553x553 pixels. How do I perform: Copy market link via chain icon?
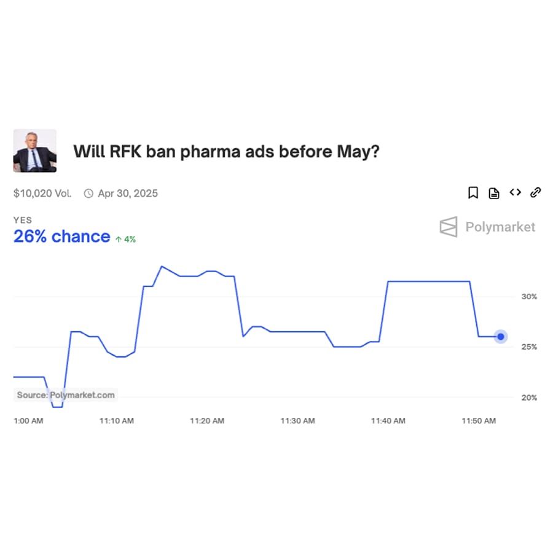point(535,192)
